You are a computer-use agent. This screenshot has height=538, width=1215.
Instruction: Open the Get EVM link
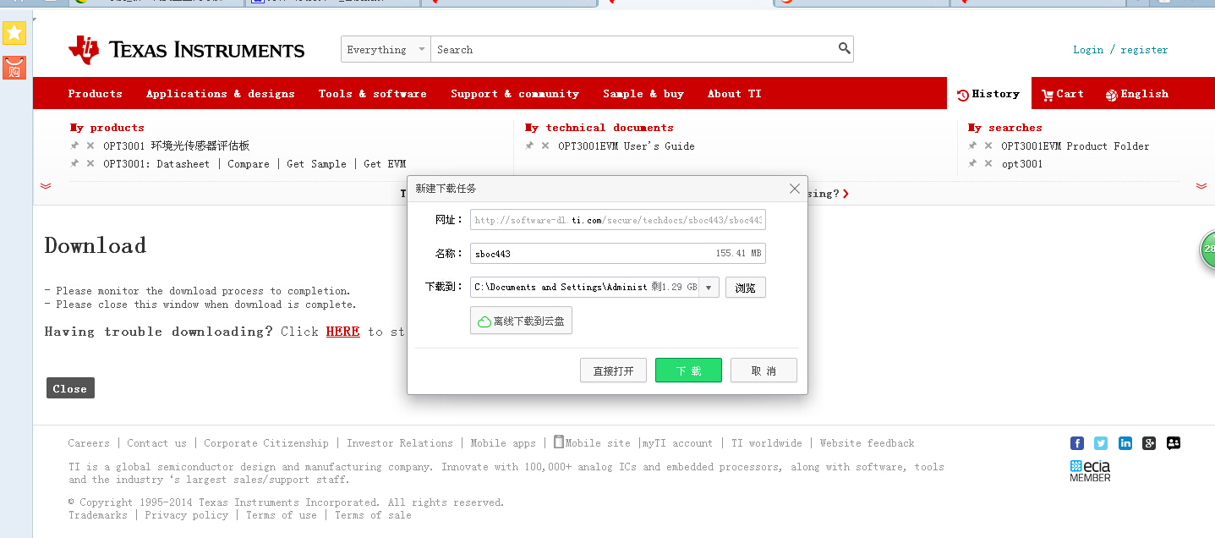click(385, 164)
